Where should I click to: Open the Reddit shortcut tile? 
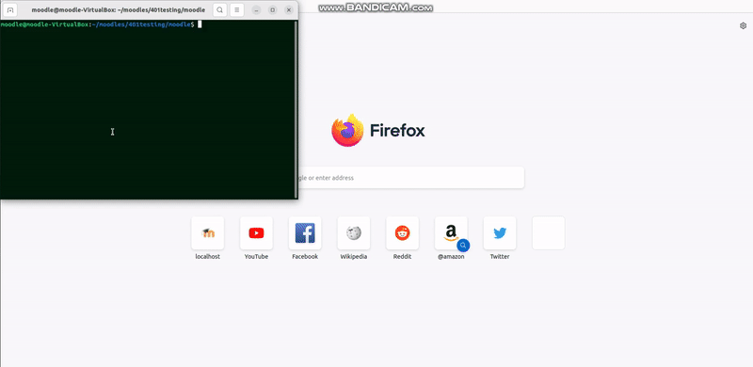[403, 233]
